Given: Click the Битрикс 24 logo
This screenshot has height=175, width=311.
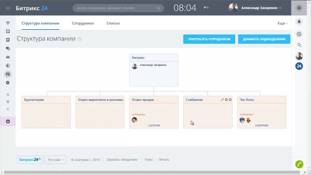Looking at the screenshot, I should [32, 8].
